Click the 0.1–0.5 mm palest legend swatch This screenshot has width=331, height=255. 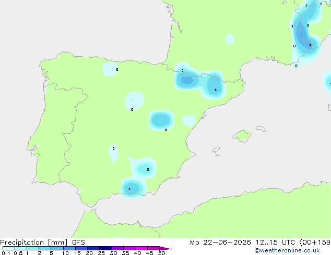pos(9,248)
